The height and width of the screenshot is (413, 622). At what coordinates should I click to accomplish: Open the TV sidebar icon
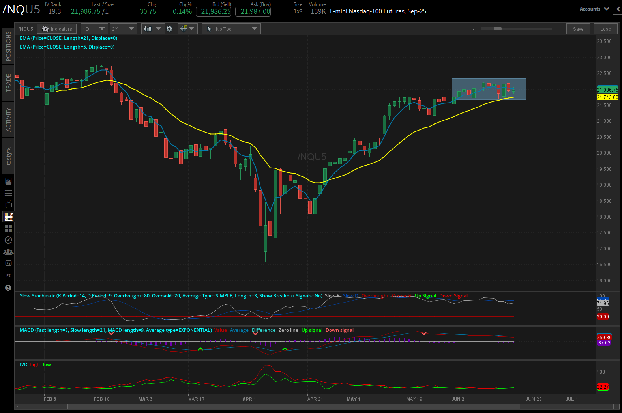(x=8, y=204)
